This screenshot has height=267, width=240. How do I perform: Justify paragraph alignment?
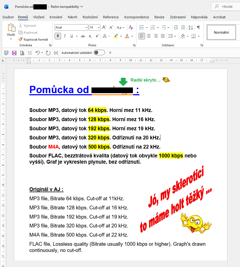point(163,36)
